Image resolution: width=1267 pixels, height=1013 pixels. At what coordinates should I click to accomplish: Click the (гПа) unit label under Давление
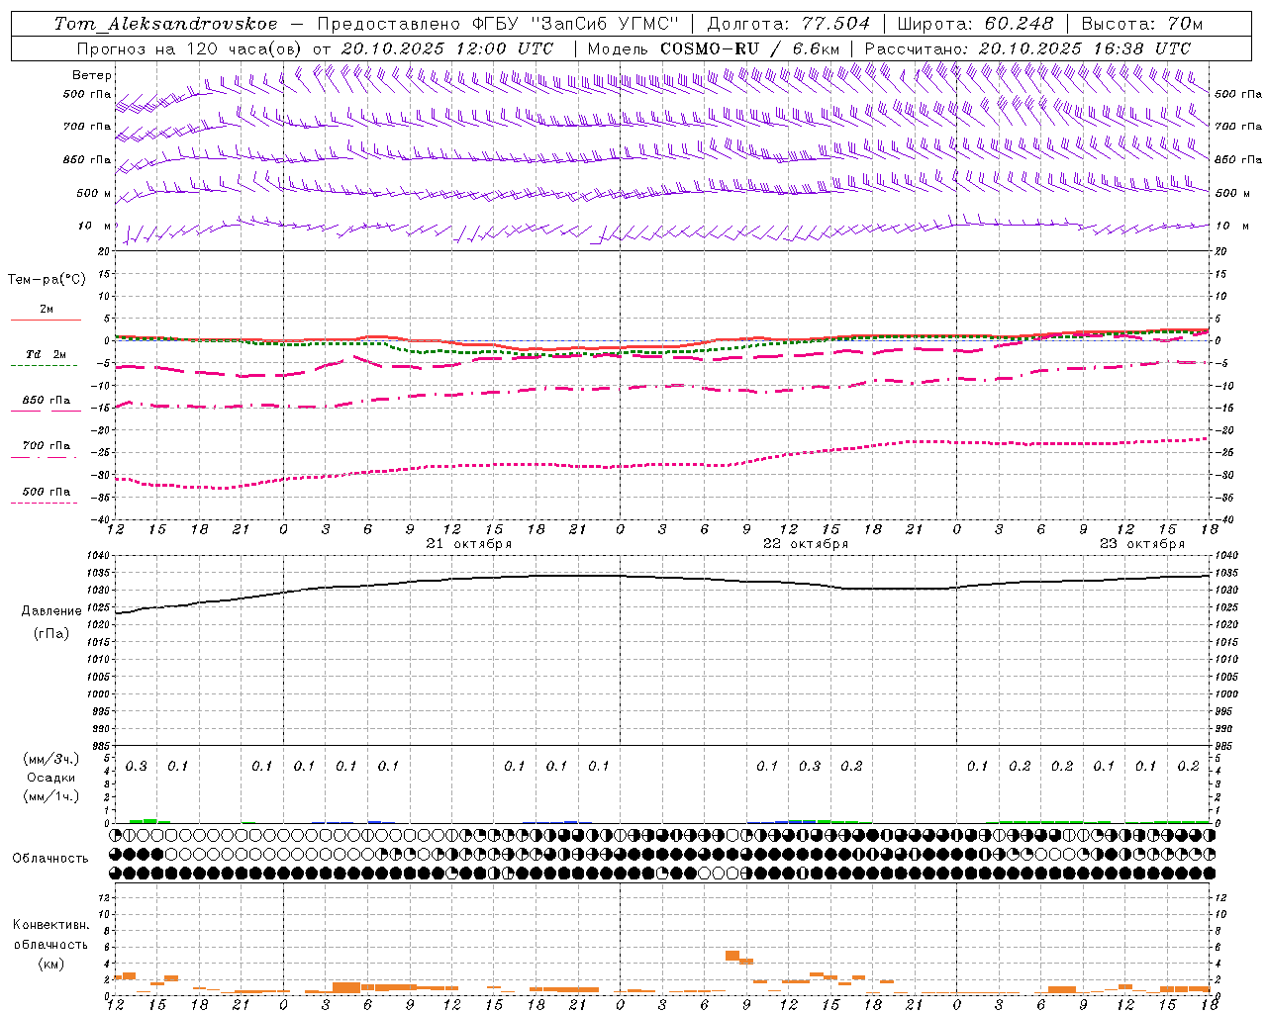[x=51, y=634]
